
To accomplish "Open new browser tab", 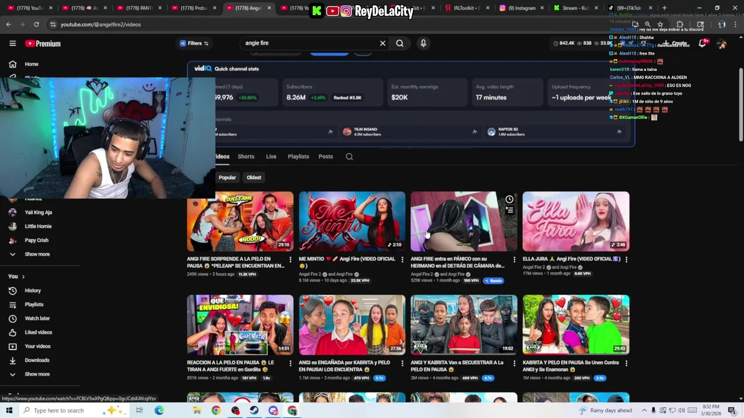I will pyautogui.click(x=664, y=8).
